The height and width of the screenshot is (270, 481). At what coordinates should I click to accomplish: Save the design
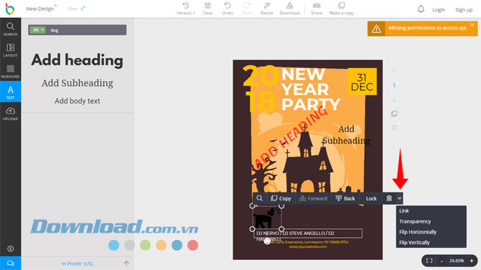[207, 9]
